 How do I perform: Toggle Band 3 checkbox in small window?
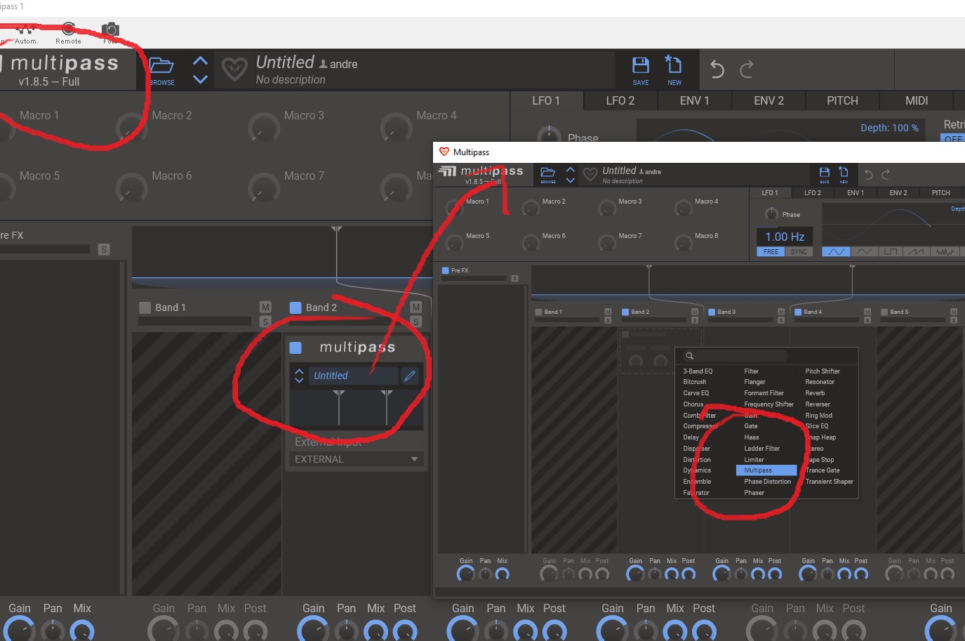(712, 312)
